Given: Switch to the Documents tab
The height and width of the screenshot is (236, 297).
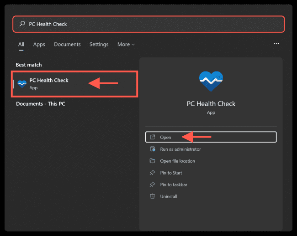Looking at the screenshot, I should (67, 44).
